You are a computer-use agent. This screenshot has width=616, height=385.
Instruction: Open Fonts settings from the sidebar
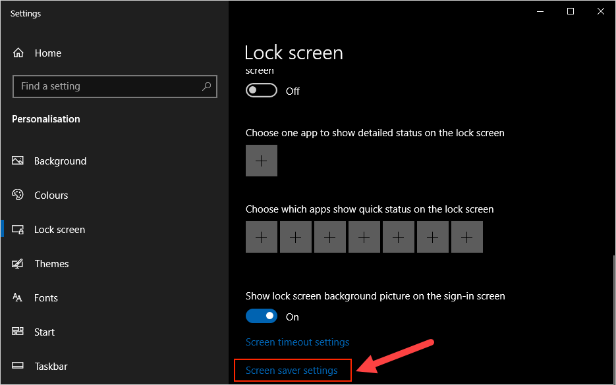coord(46,297)
